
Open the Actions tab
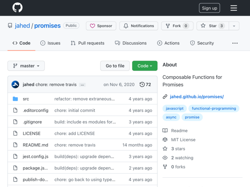pos(168,43)
